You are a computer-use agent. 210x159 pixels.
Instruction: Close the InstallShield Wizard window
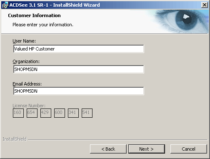[205, 5]
